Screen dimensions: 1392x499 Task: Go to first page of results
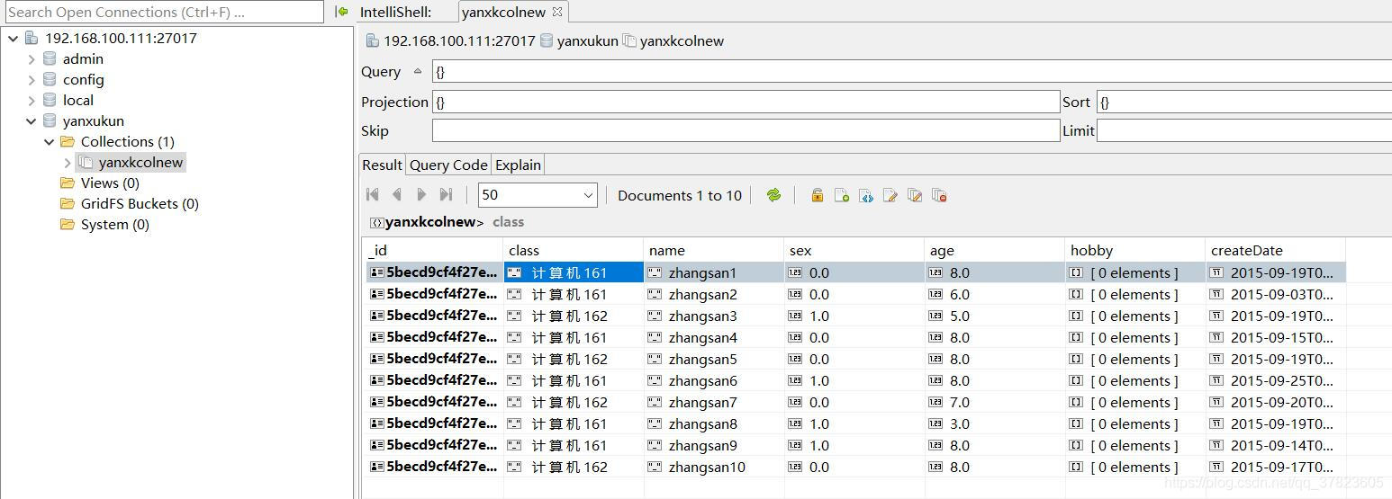point(373,195)
